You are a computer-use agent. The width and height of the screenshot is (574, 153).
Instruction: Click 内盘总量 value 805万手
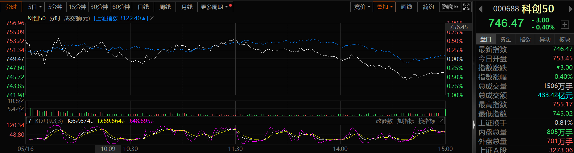click(x=560, y=132)
